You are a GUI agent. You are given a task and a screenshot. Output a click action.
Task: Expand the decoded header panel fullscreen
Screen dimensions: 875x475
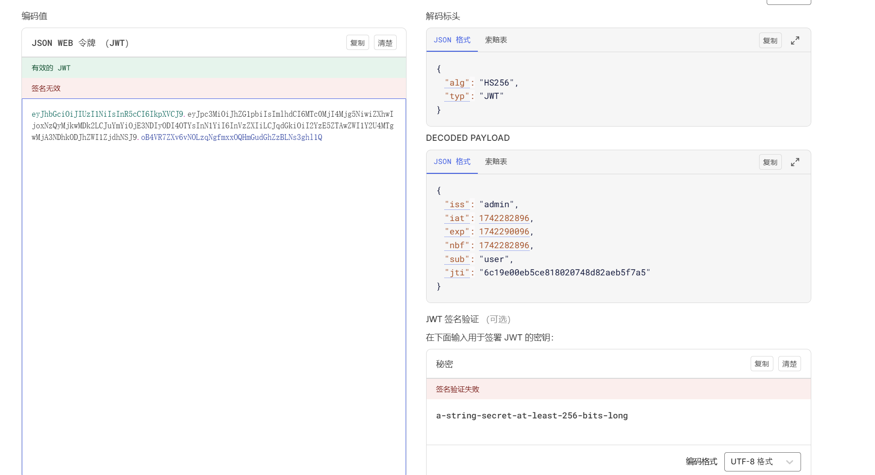coord(795,41)
